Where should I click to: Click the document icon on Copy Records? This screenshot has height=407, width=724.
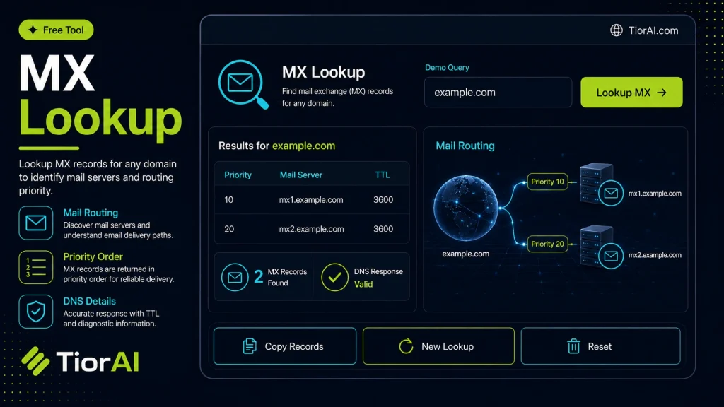click(x=250, y=346)
